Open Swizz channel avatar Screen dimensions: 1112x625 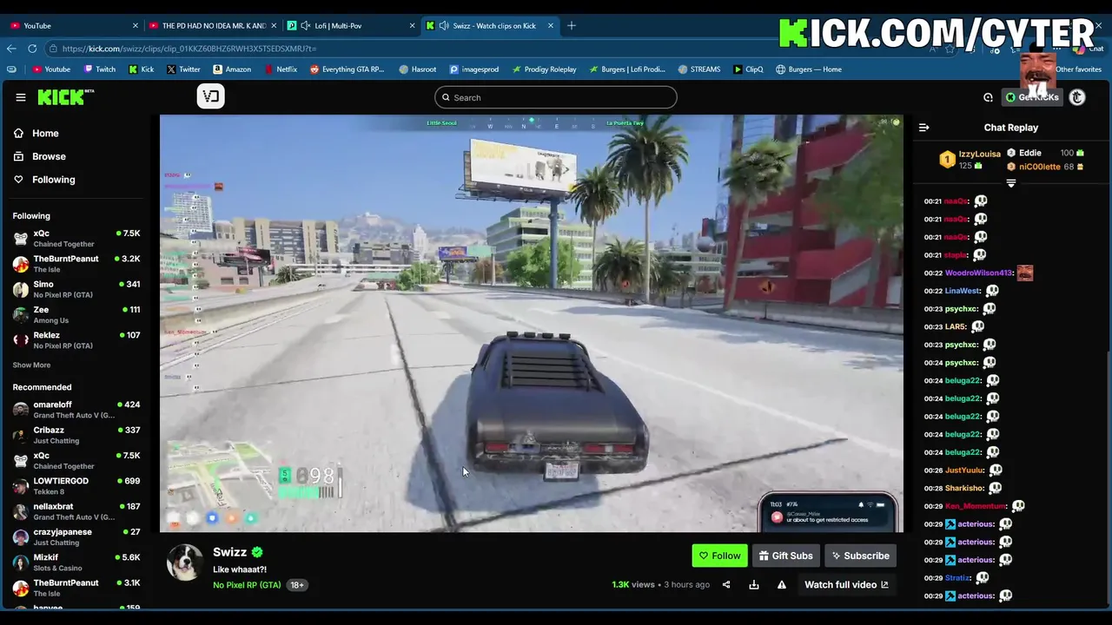184,562
